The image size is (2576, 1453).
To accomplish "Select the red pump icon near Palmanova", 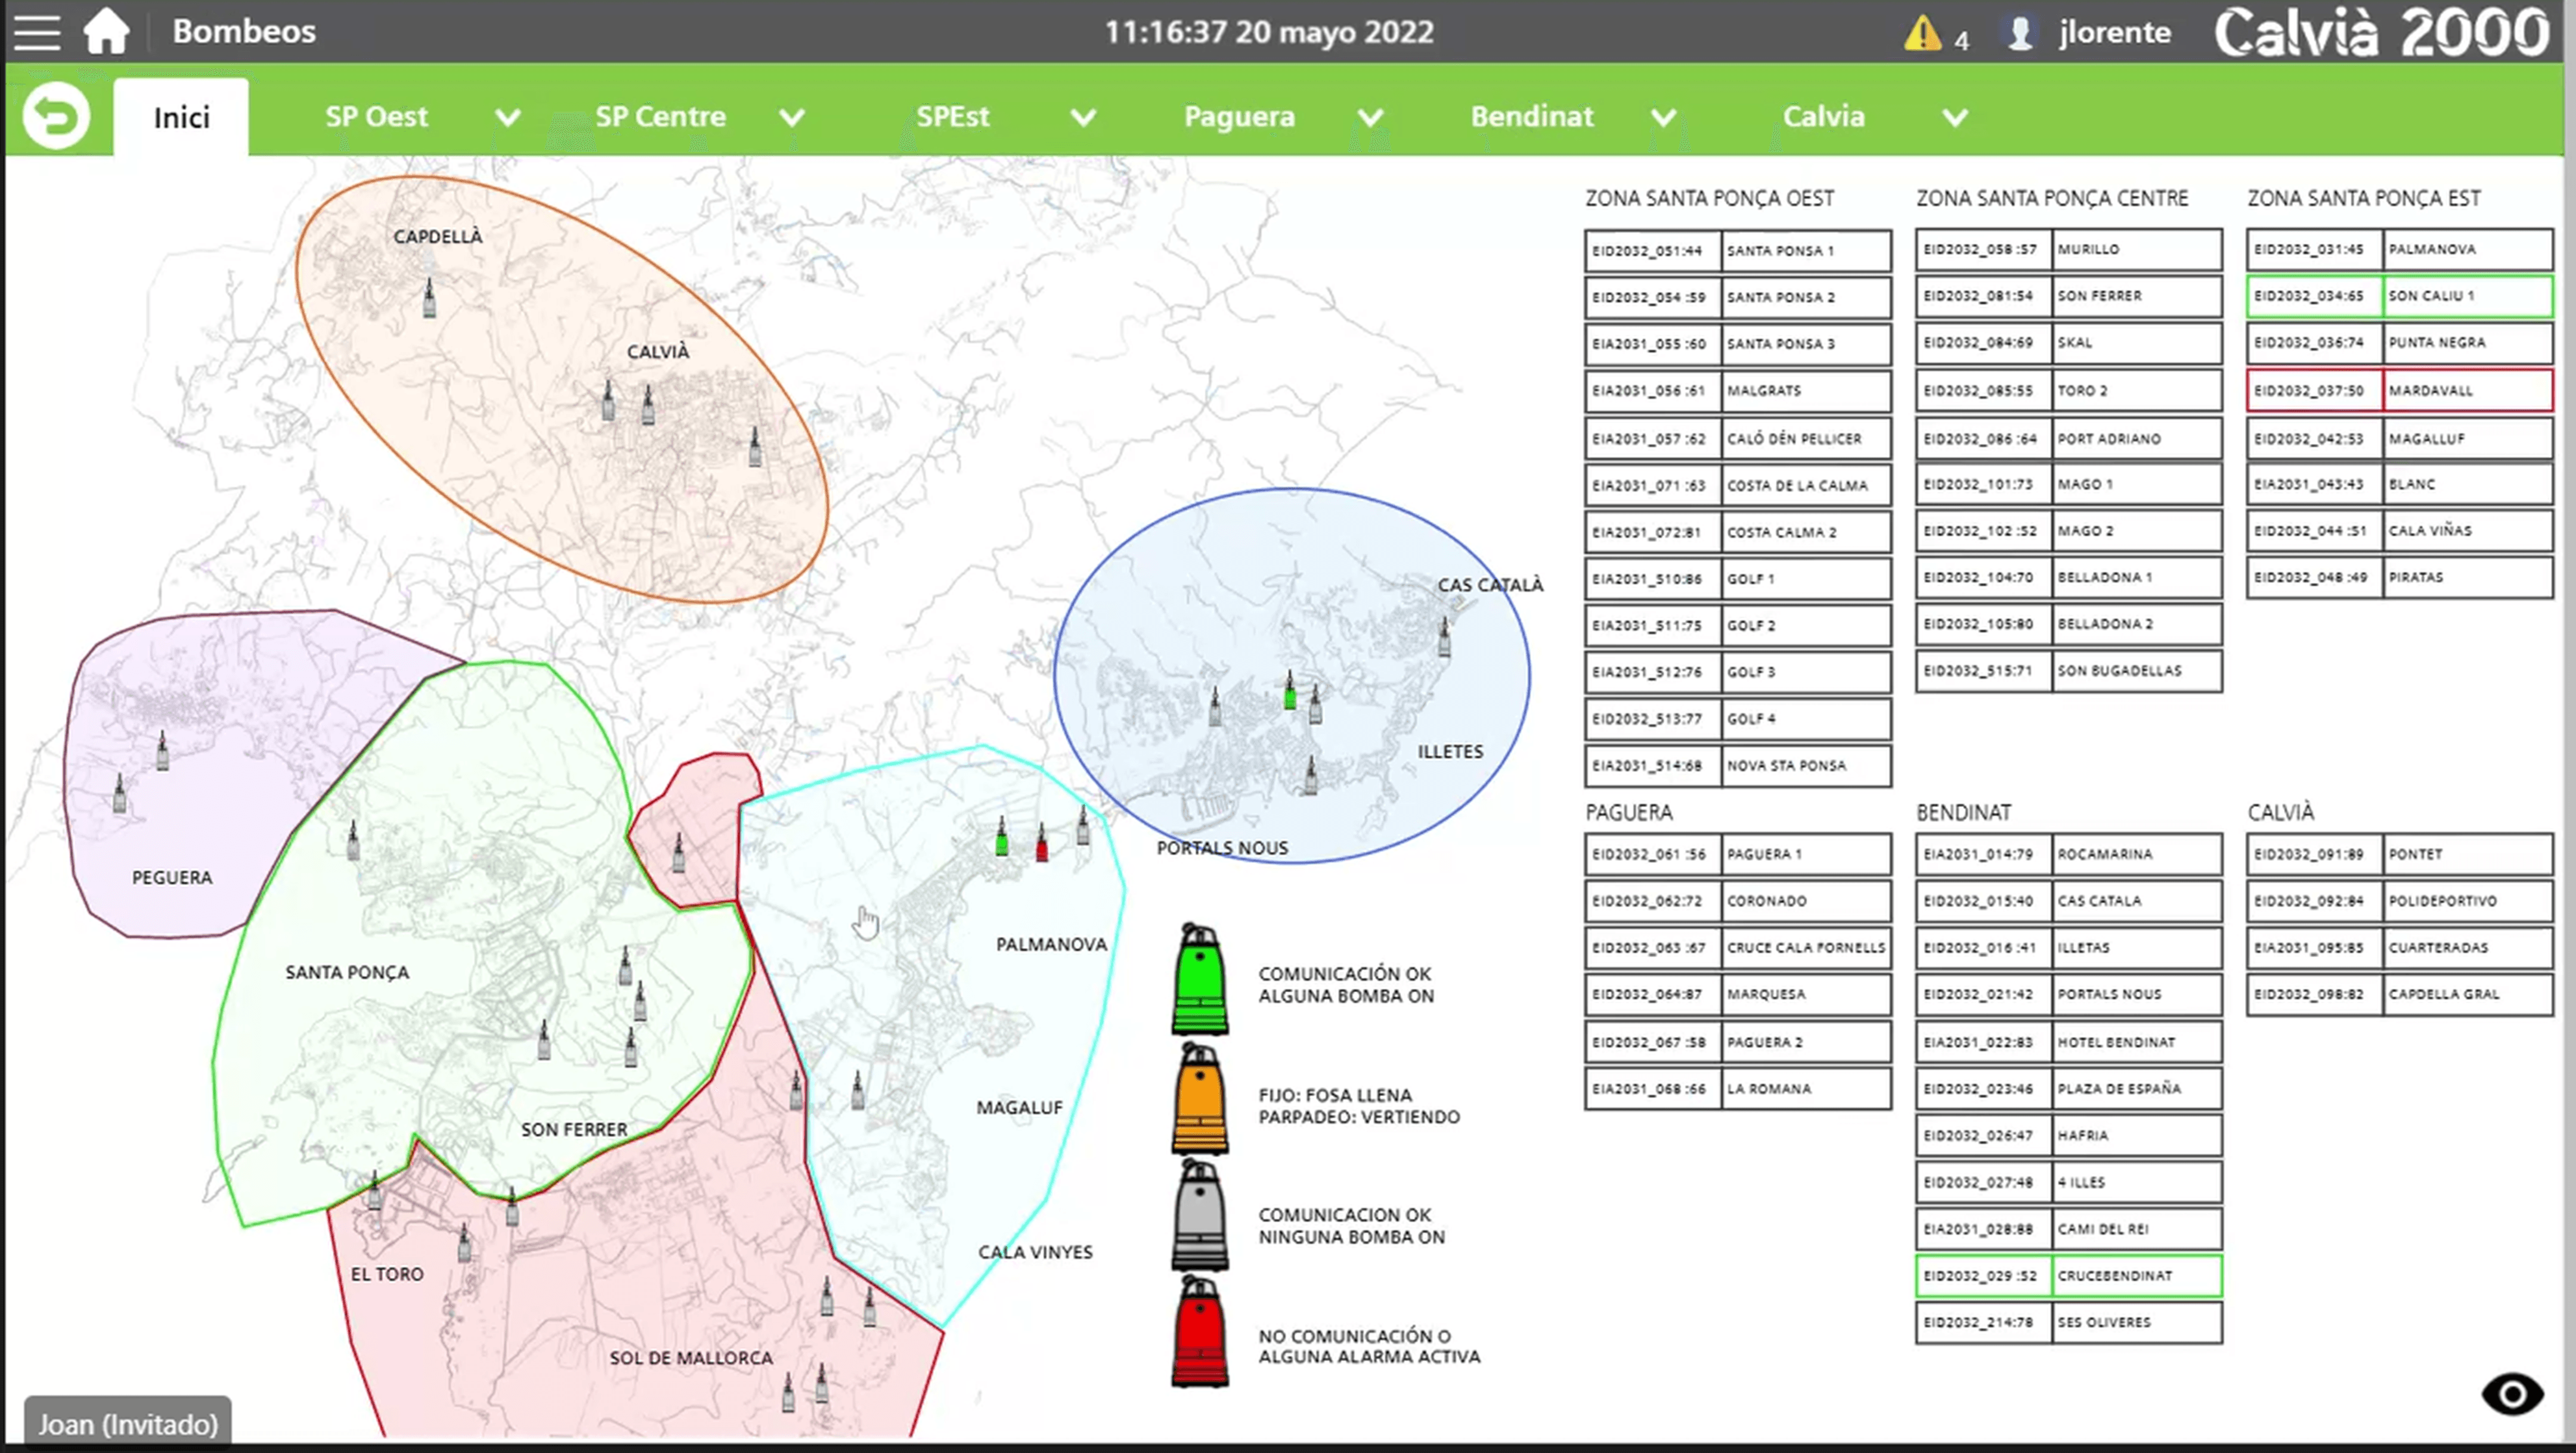I will [1042, 843].
